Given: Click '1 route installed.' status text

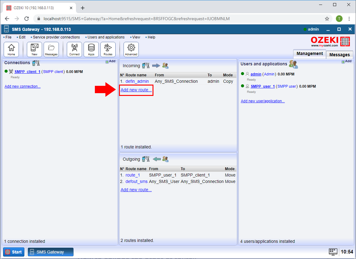Looking at the screenshot, I should (136, 147).
